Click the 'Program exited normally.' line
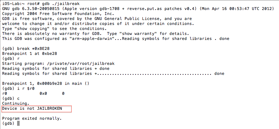The image size is (279, 129). 32,119
